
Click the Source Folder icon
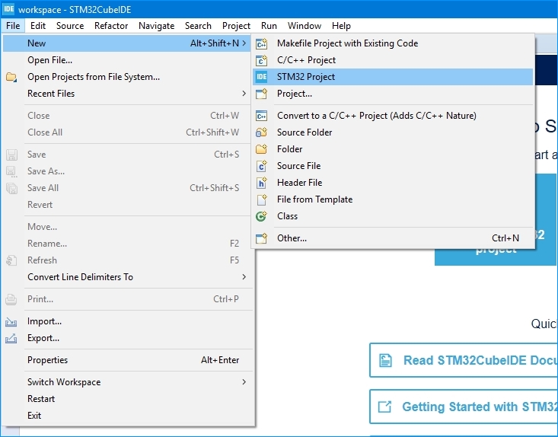(262, 132)
